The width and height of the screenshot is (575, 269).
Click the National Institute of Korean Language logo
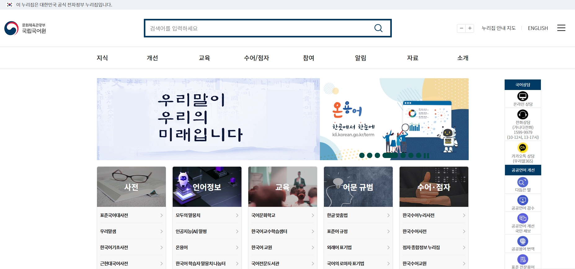coord(25,28)
